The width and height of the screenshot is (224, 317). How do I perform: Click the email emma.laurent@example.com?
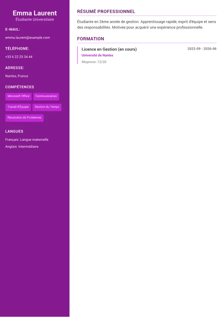tap(28, 38)
